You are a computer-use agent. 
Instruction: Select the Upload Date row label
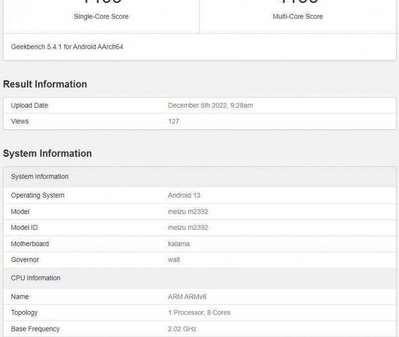[29, 105]
